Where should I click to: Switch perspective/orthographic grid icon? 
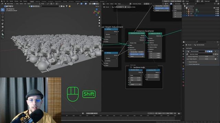99,26
